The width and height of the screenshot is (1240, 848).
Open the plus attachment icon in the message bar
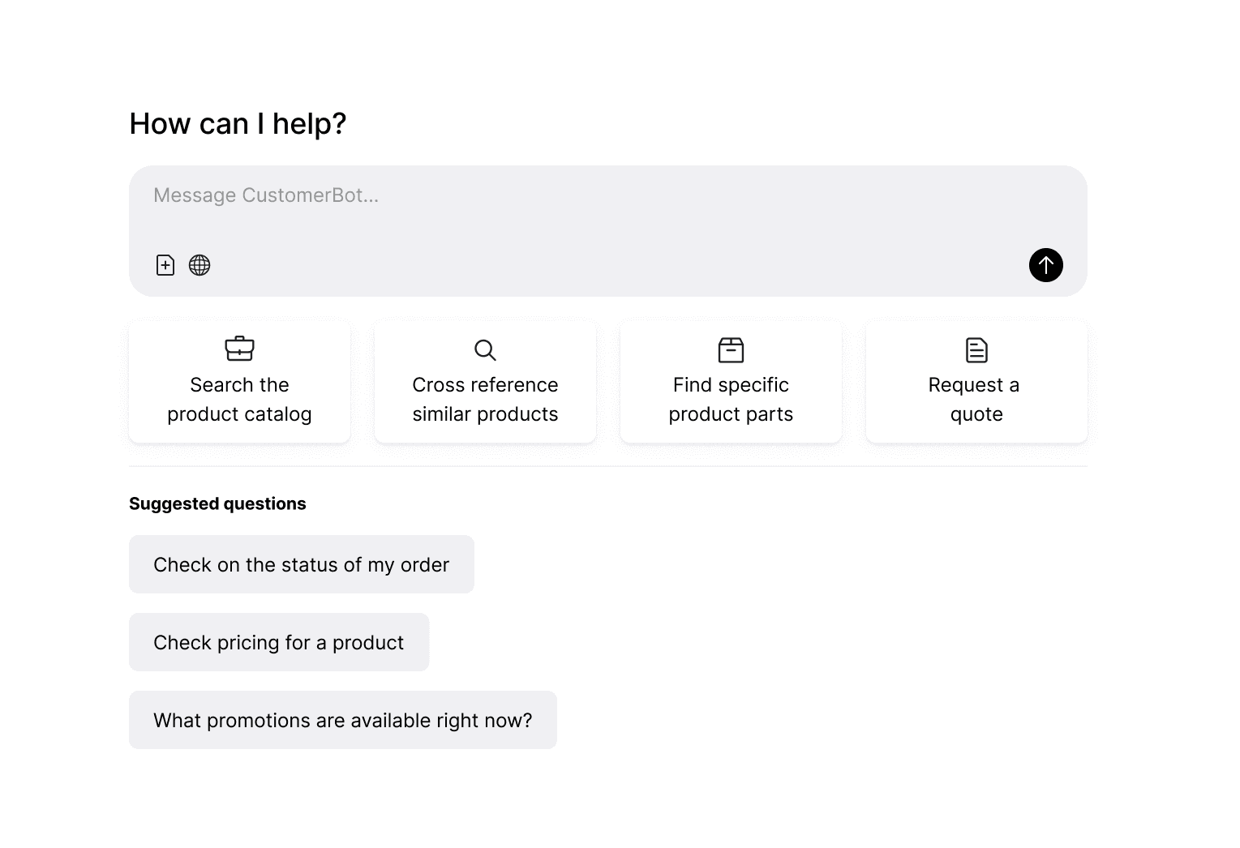coord(165,265)
